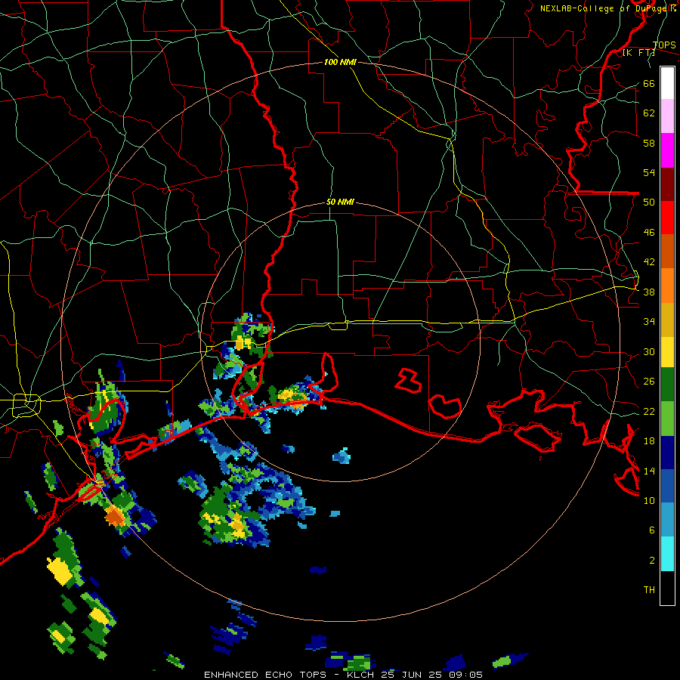Click the legend value 66
Viewport: 680px width, 680px height.
(649, 83)
